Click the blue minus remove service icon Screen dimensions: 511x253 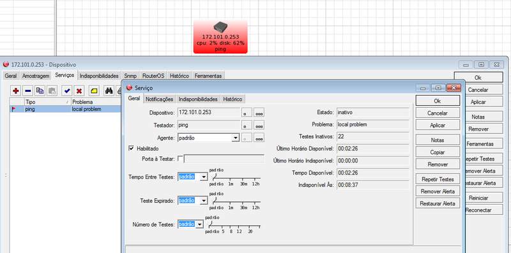click(x=28, y=91)
